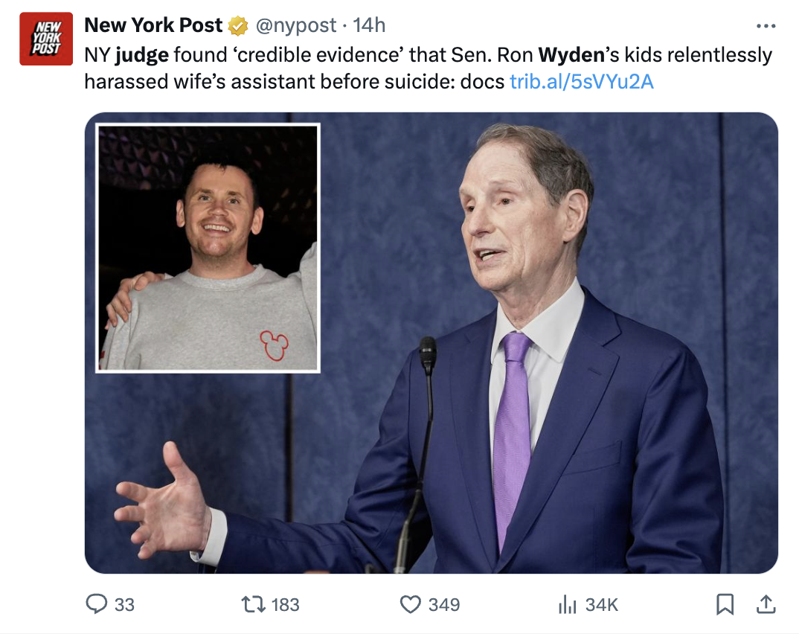Click the 34K views count

pyautogui.click(x=601, y=605)
